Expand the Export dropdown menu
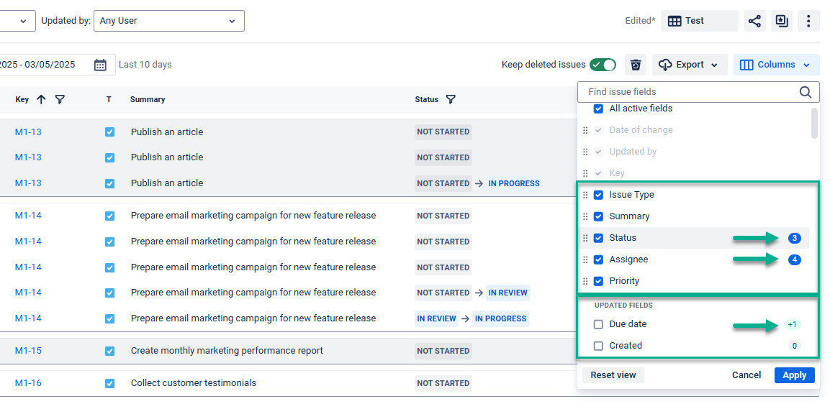The height and width of the screenshot is (404, 830). pyautogui.click(x=690, y=65)
